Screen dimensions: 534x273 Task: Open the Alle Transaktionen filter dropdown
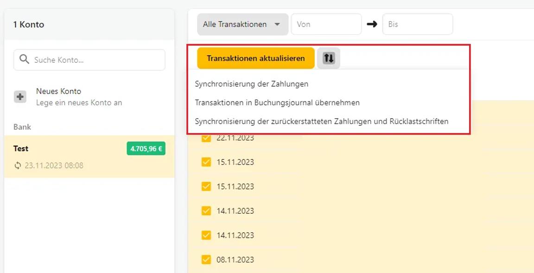[242, 24]
